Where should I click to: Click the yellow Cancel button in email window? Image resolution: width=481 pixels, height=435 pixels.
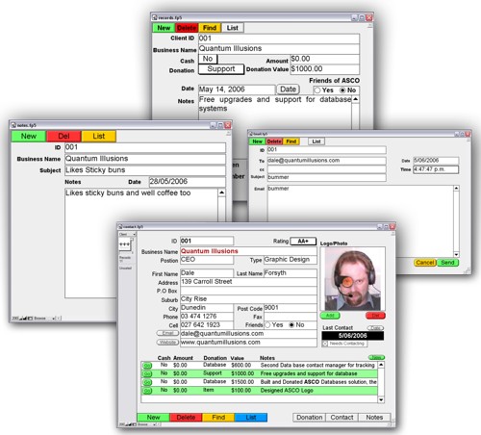pyautogui.click(x=425, y=263)
